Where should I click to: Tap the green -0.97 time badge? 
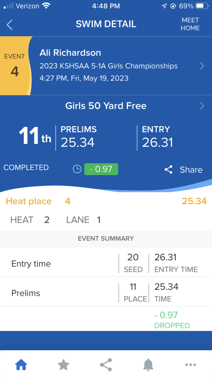point(101,169)
